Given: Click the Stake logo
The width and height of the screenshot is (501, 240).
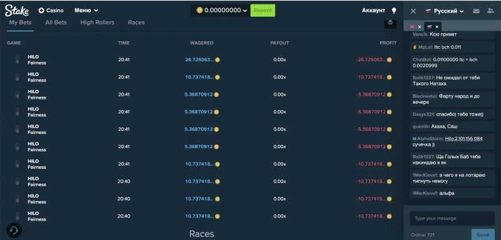Looking at the screenshot, I should click(17, 11).
